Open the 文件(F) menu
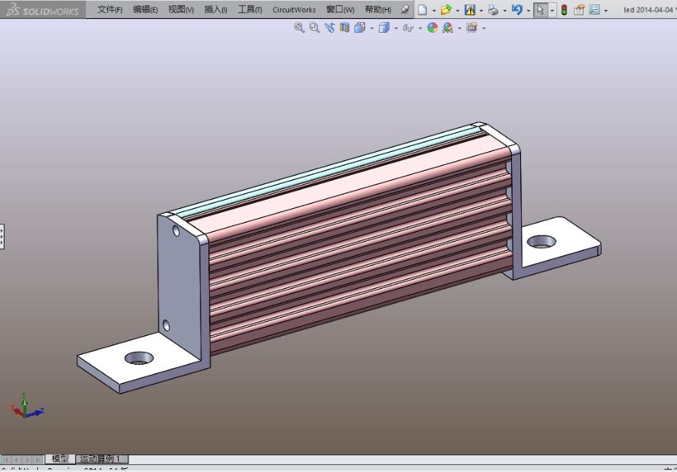Image resolution: width=677 pixels, height=472 pixels. (110, 10)
